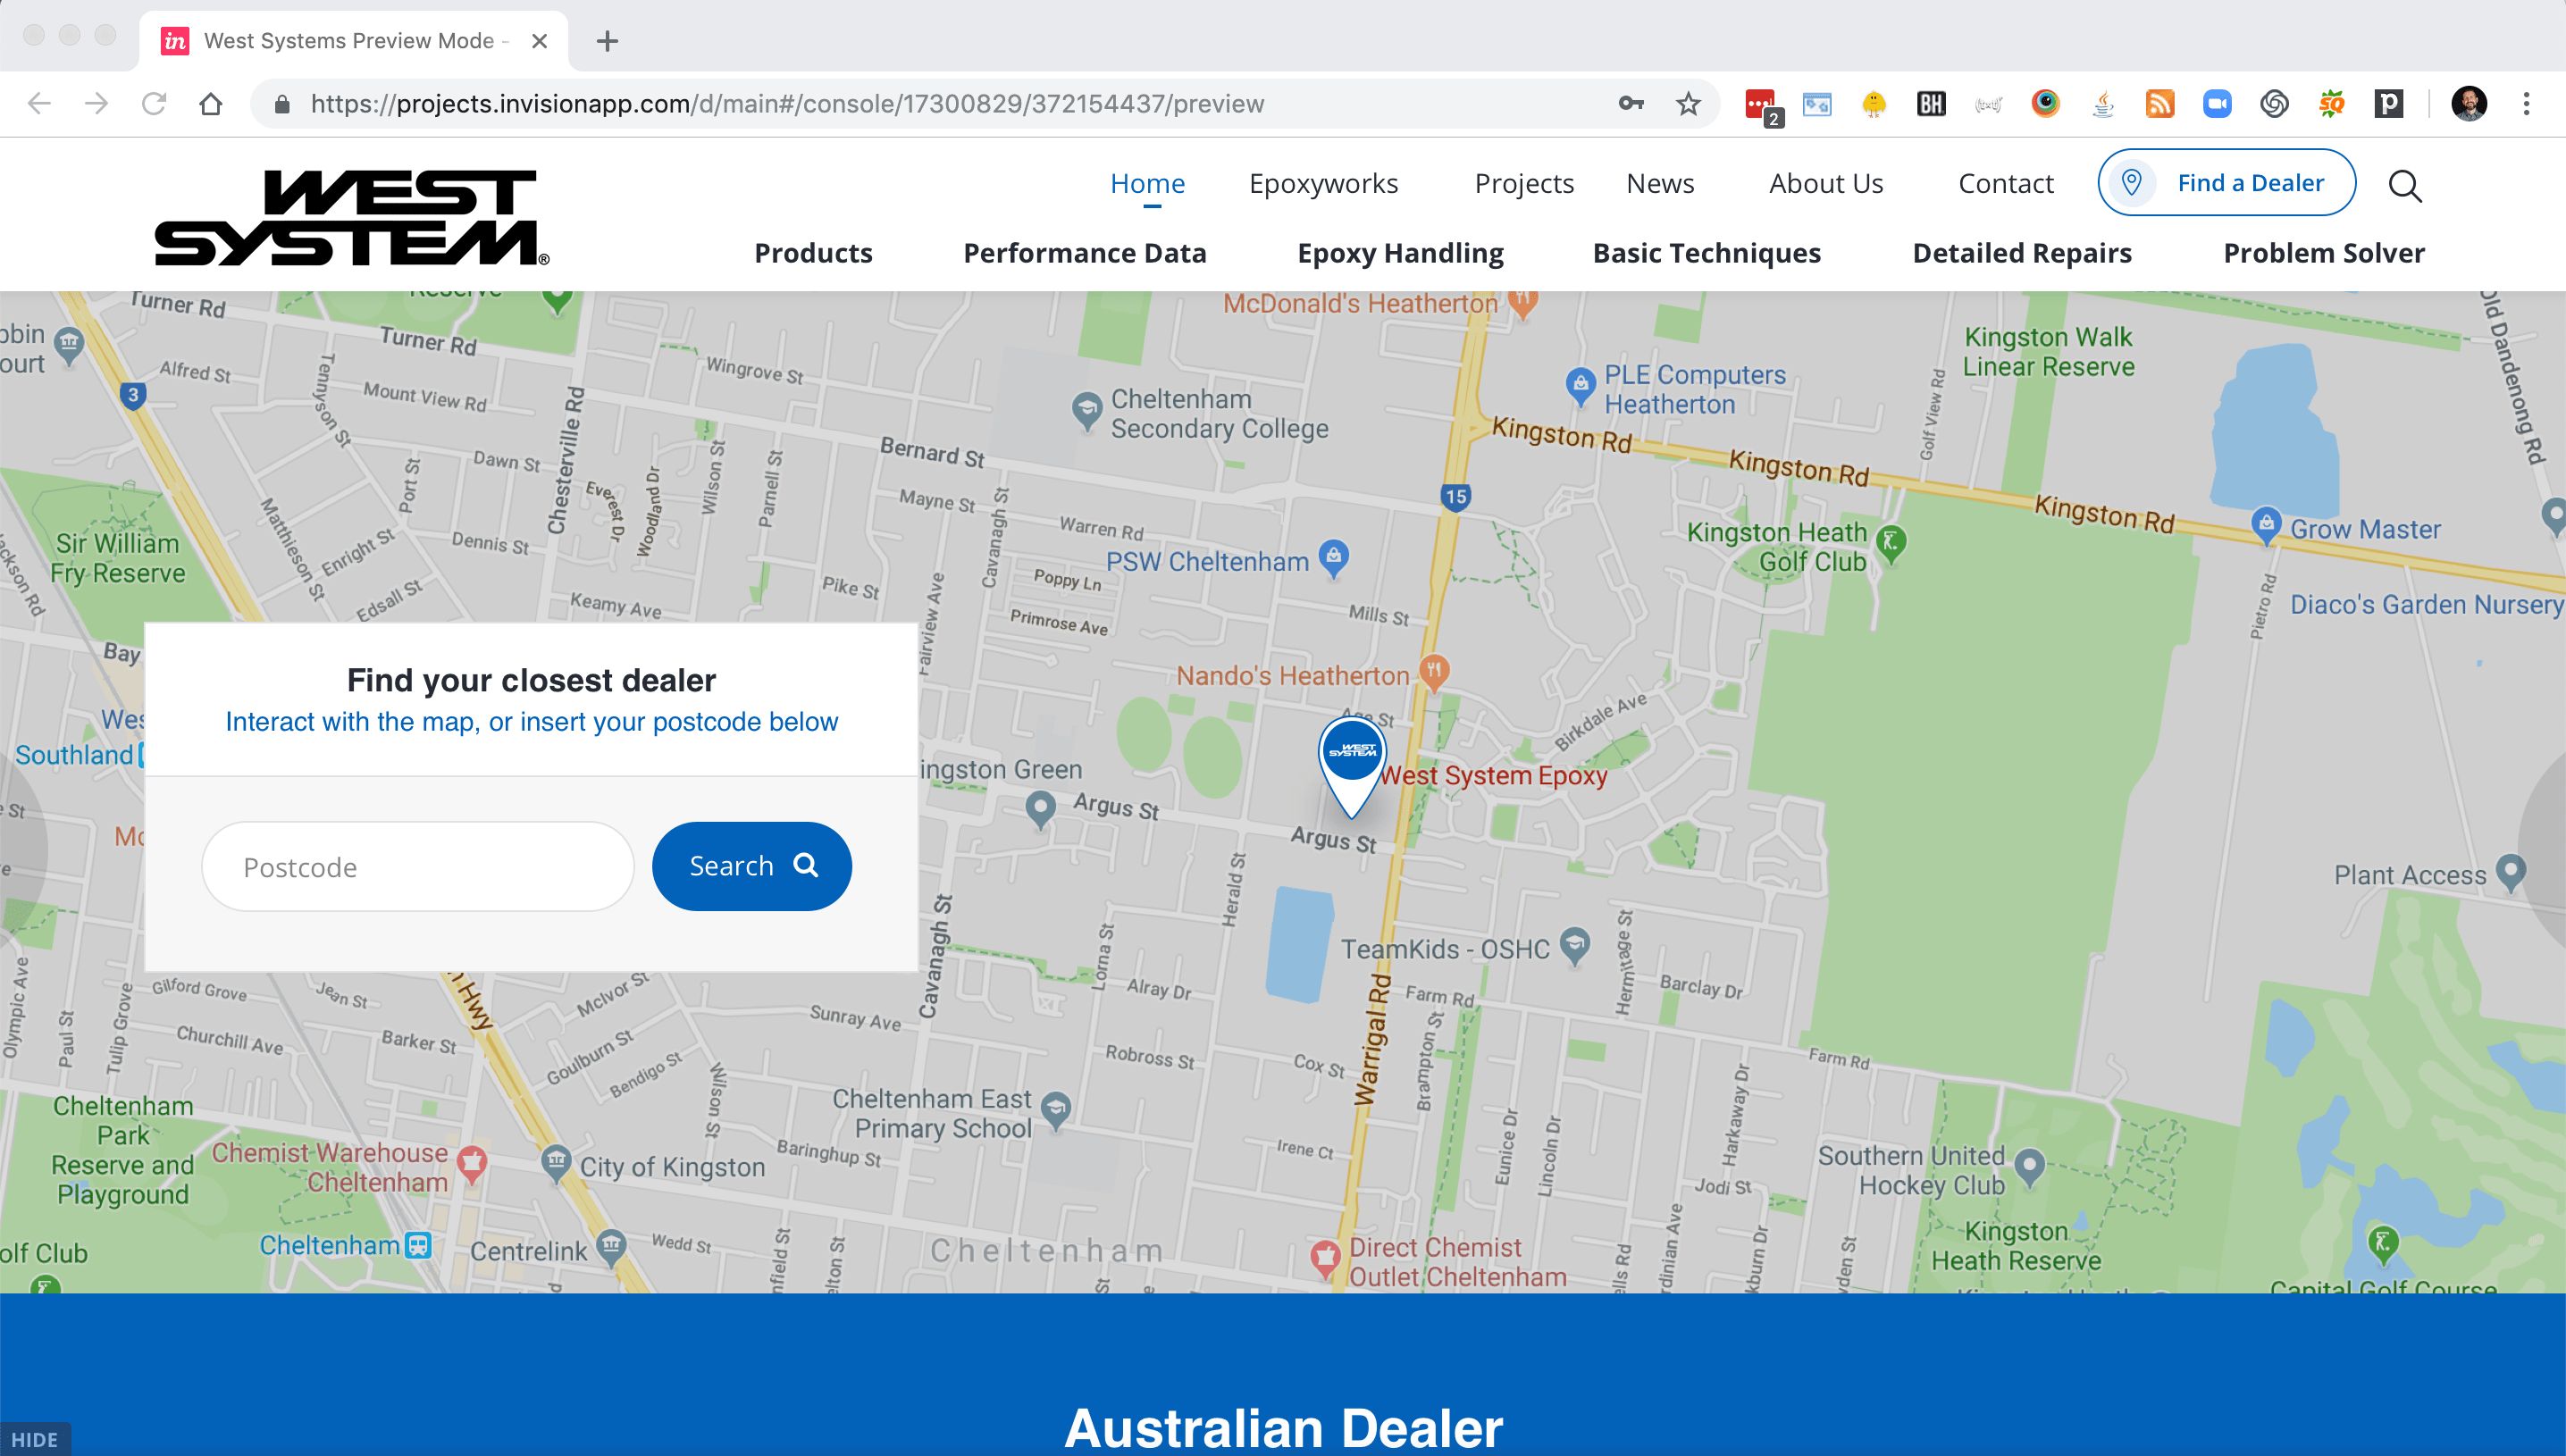Click the West System map pin marker
Viewport: 2566px width, 1456px height.
(1352, 765)
